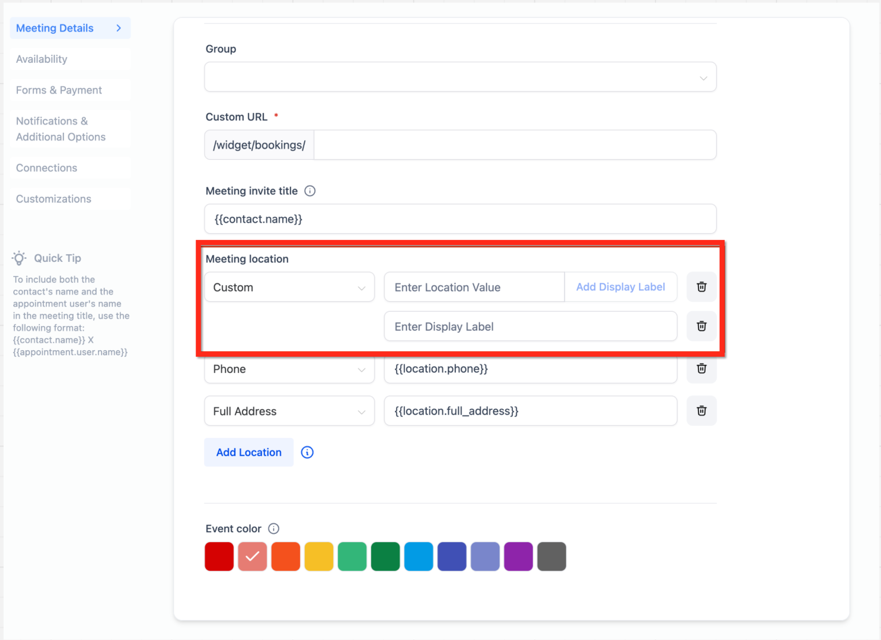The width and height of the screenshot is (881, 640).
Task: Choose the yellow event color
Action: [x=319, y=556]
